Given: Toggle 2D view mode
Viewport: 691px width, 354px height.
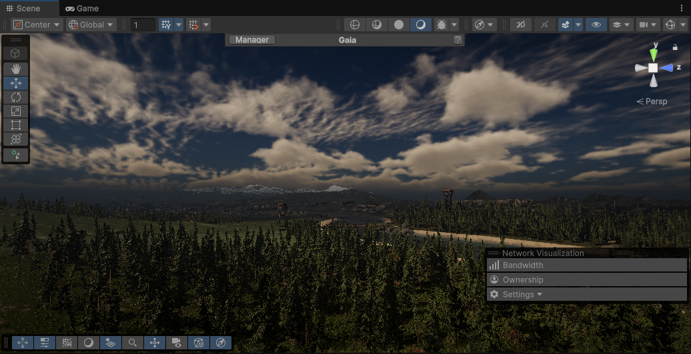Looking at the screenshot, I should point(521,25).
